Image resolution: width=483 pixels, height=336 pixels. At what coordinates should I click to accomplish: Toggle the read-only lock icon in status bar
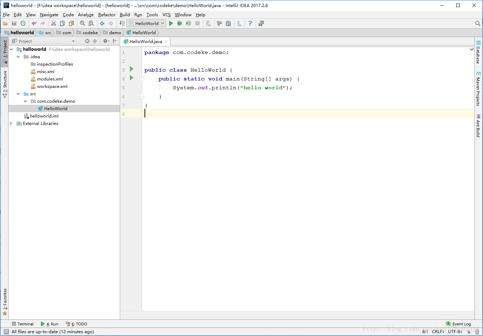[x=469, y=332]
